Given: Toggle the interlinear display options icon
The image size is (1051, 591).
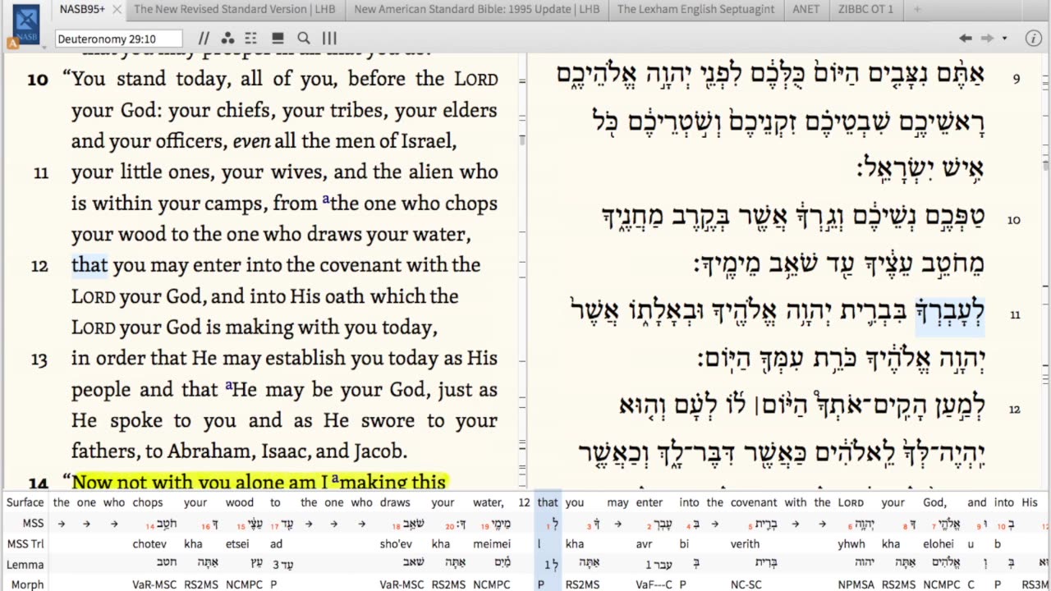Looking at the screenshot, I should (x=251, y=39).
